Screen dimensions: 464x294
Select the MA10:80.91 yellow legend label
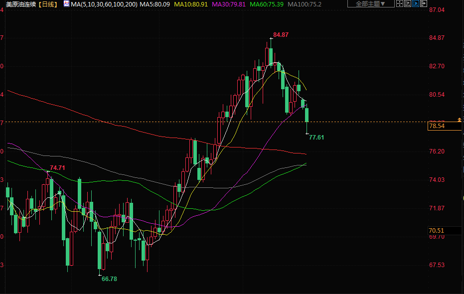(x=191, y=4)
